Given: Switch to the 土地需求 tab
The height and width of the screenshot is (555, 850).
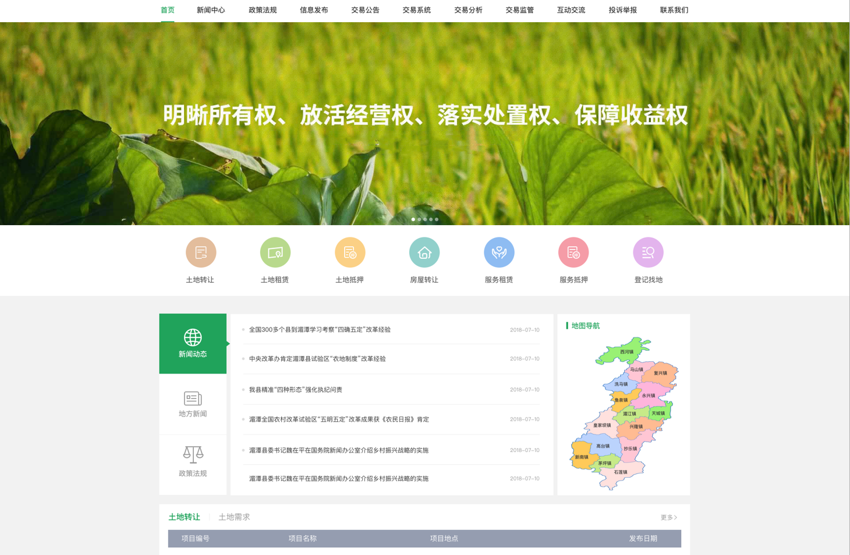Looking at the screenshot, I should [x=234, y=517].
